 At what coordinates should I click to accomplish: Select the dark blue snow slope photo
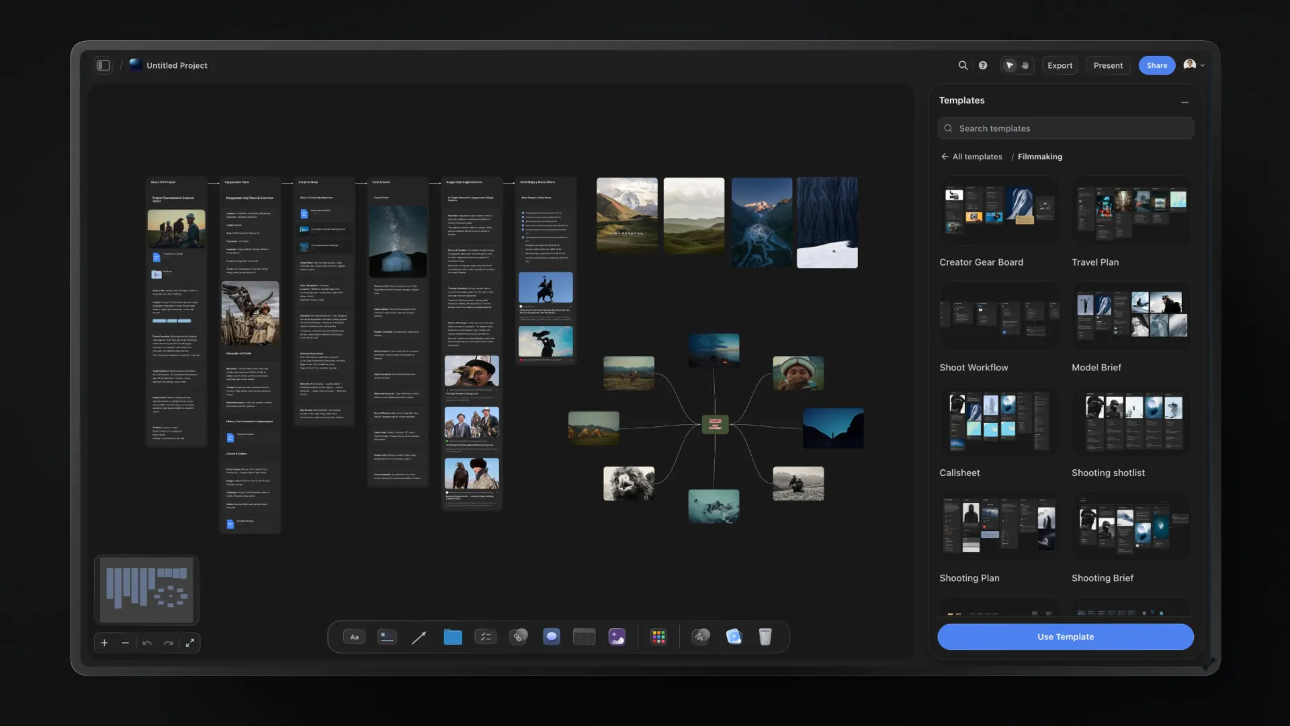827,223
